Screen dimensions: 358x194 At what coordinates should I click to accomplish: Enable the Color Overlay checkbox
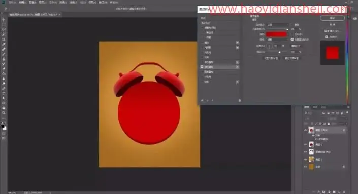click(x=202, y=62)
